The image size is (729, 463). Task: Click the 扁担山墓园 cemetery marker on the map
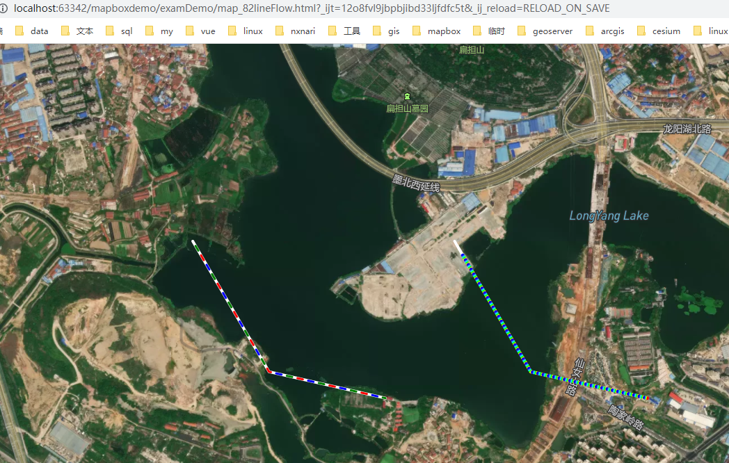coord(407,97)
